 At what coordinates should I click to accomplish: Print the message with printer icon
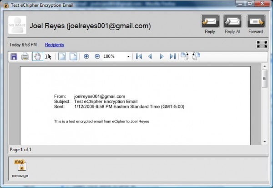click(x=25, y=56)
